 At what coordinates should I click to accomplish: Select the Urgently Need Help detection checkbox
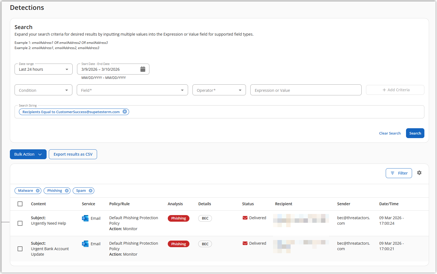click(x=20, y=223)
